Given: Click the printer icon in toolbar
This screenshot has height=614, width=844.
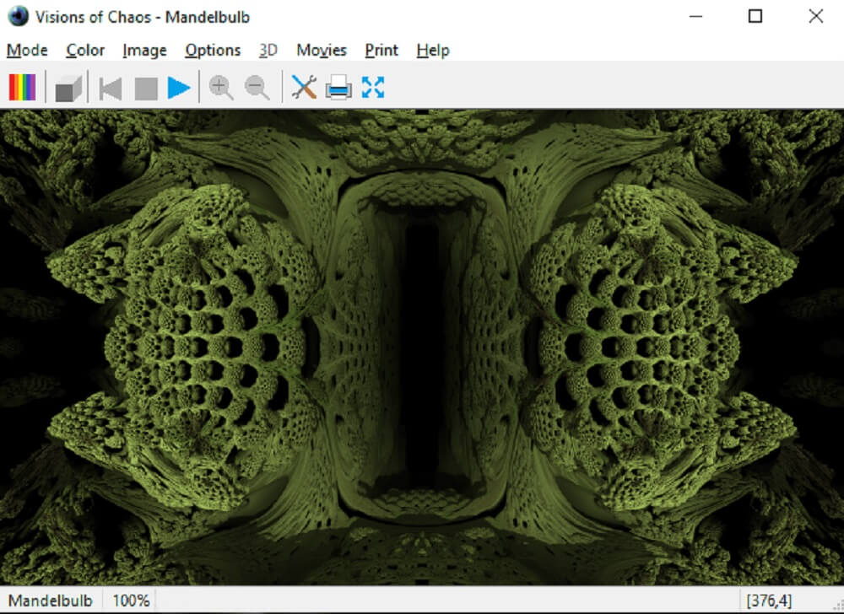Looking at the screenshot, I should (x=338, y=88).
